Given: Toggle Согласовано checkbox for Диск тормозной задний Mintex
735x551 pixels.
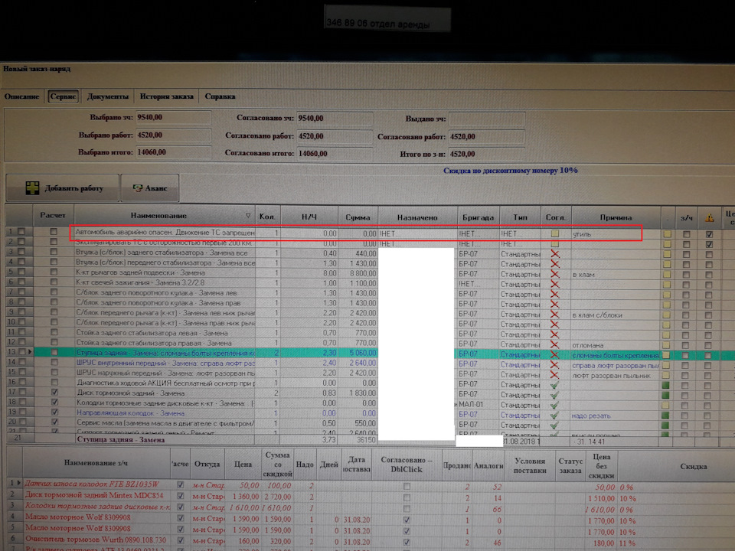Looking at the screenshot, I should coord(407,497).
